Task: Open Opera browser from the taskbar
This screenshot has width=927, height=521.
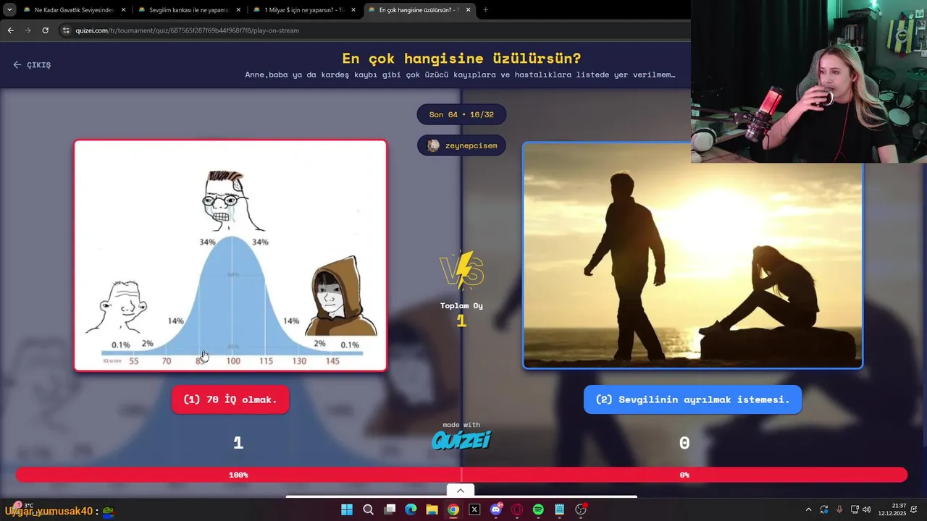Action: [x=517, y=509]
